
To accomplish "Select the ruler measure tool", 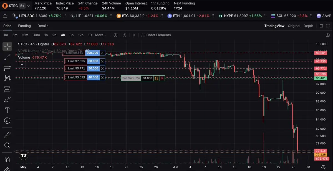I will point(7,135).
